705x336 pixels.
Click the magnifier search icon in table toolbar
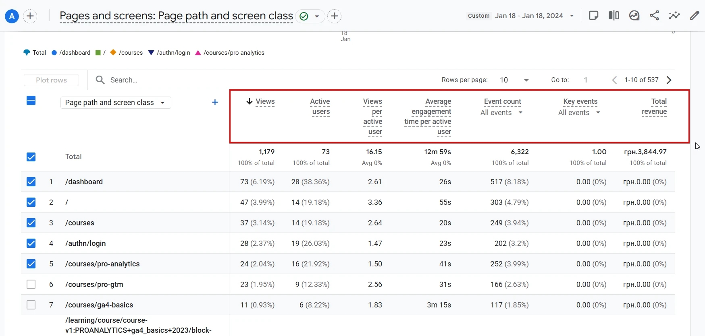(100, 80)
